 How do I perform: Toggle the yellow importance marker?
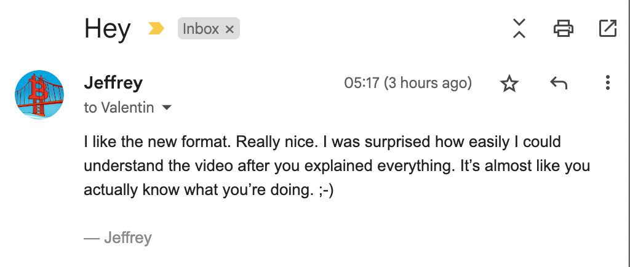point(156,28)
